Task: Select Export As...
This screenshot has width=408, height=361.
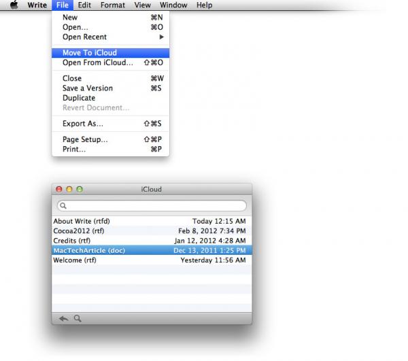Action: point(111,124)
